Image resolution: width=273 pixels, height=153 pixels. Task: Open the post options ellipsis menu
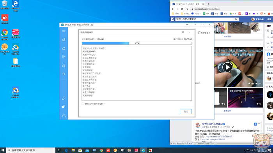click(259, 124)
